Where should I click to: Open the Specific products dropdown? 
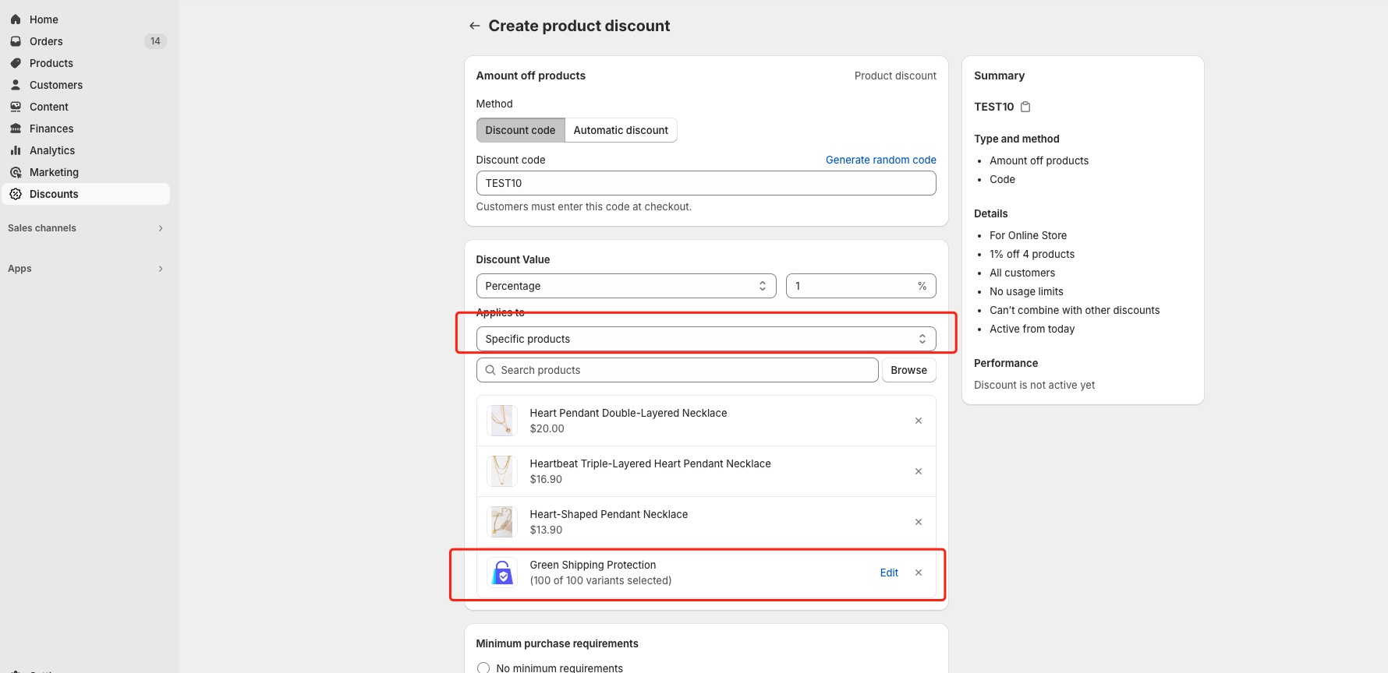(x=705, y=339)
